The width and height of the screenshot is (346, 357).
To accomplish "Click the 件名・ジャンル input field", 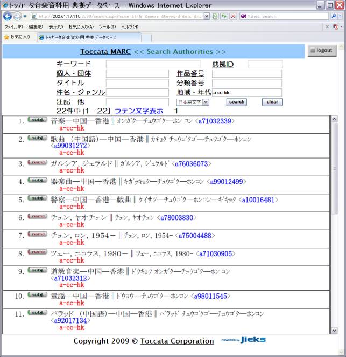I will click(x=137, y=92).
